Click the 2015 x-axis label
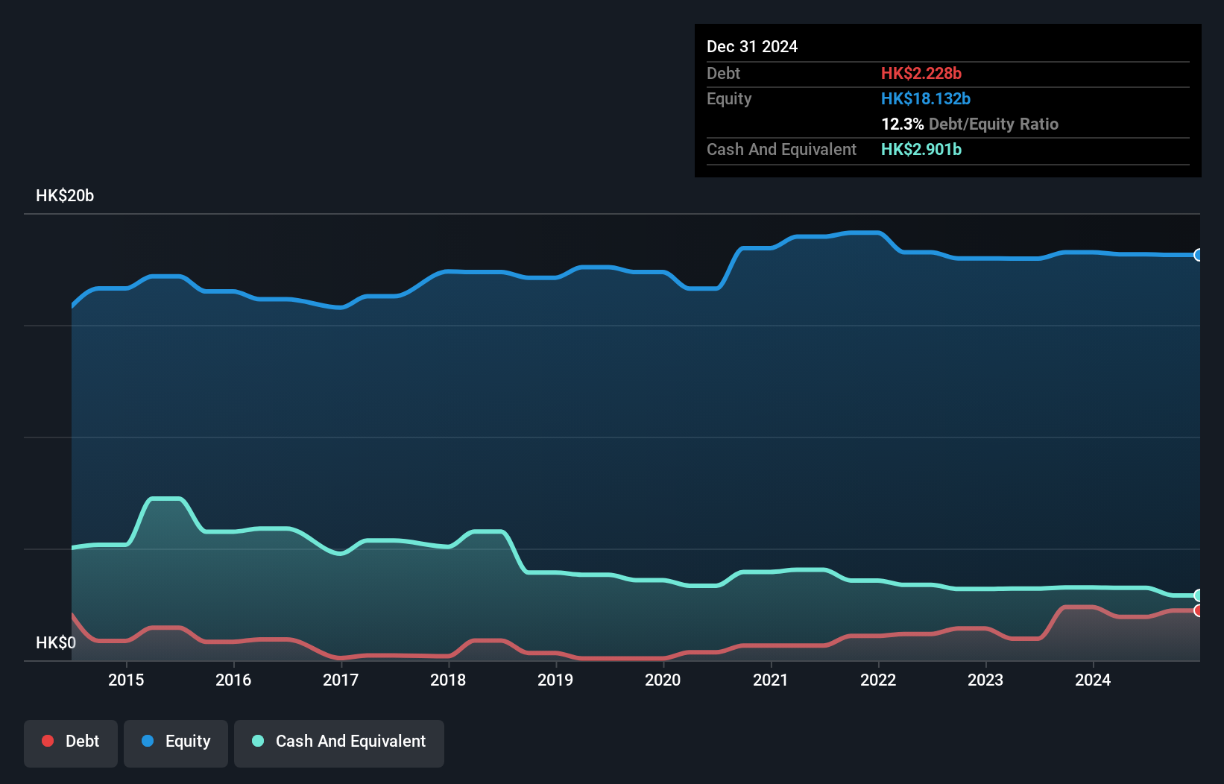The width and height of the screenshot is (1224, 784). pos(126,680)
